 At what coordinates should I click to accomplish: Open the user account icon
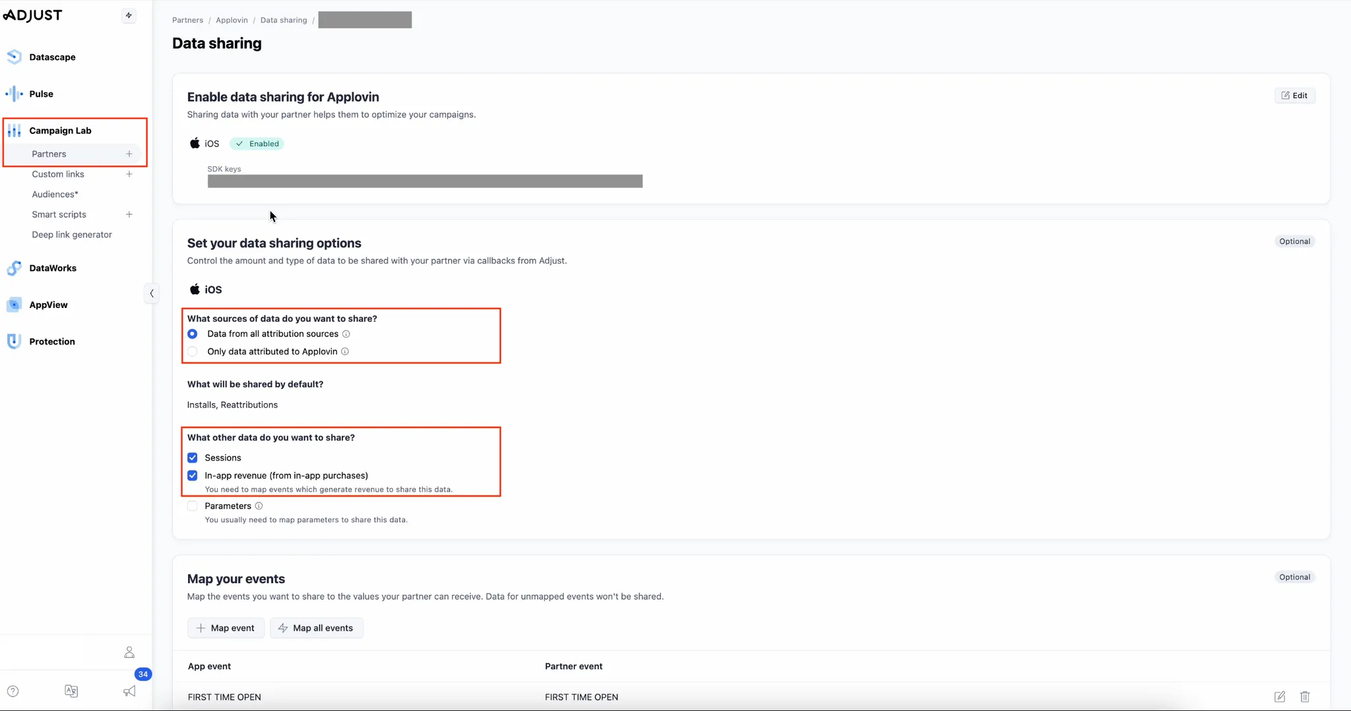[x=129, y=652]
